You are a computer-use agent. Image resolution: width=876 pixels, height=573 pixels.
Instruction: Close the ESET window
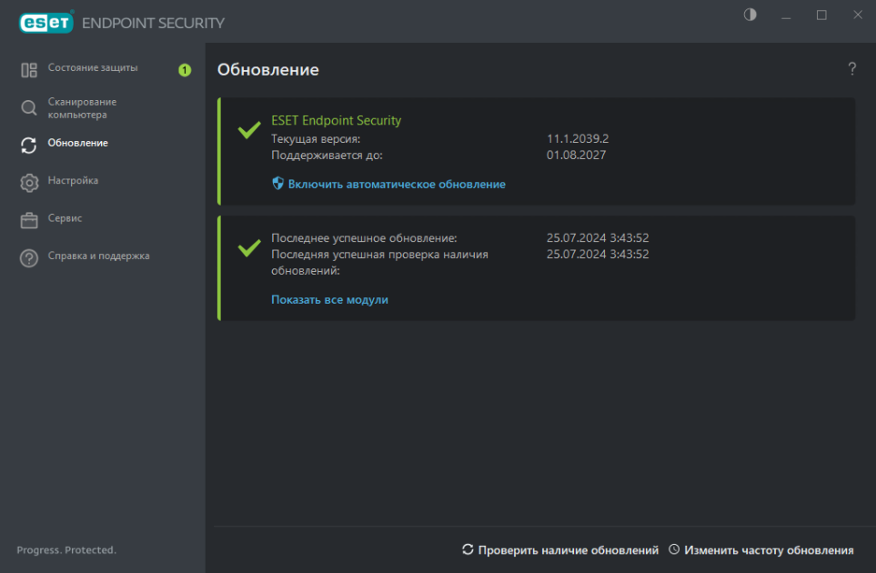(x=858, y=15)
